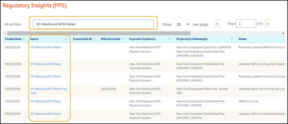Open NY Medicaid APG Rates link dated 08/19/2024
The width and height of the screenshot is (288, 124).
point(46,47)
